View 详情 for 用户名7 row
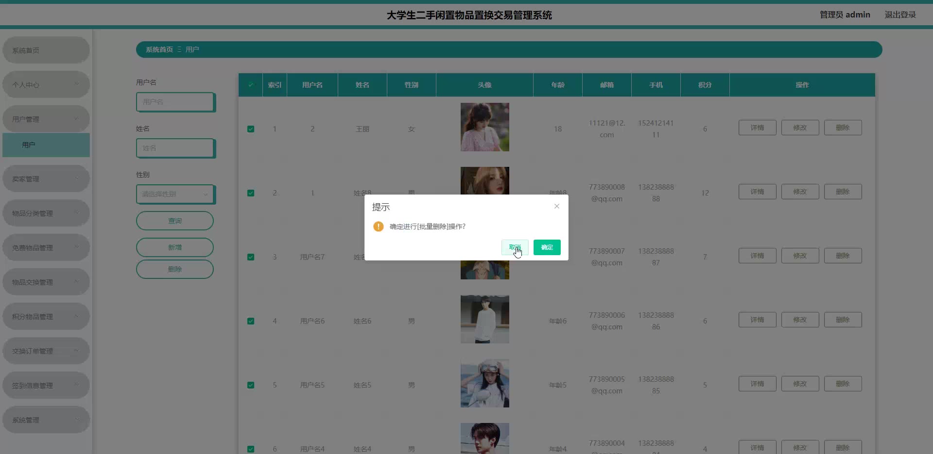 [758, 256]
